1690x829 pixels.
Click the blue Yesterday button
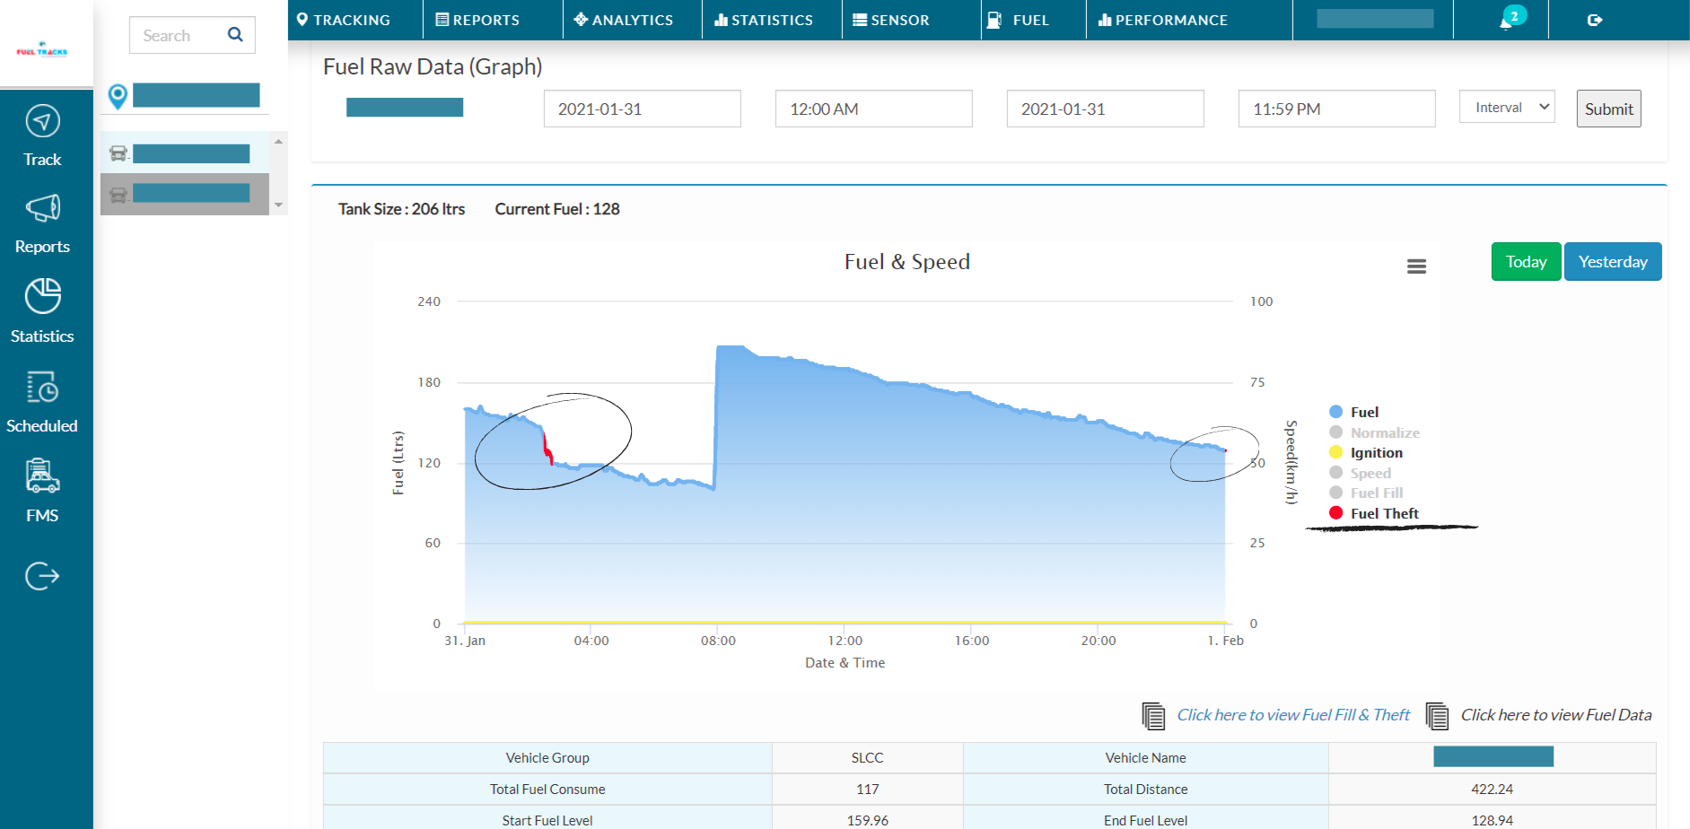1613,262
